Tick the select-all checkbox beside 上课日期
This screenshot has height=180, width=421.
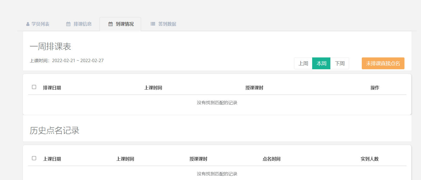coord(34,158)
